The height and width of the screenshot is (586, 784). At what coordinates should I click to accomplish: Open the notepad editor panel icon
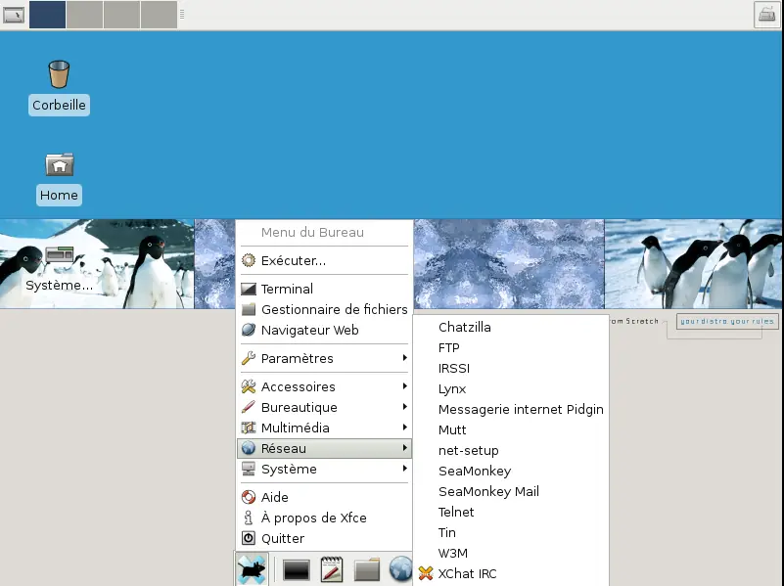tap(332, 569)
